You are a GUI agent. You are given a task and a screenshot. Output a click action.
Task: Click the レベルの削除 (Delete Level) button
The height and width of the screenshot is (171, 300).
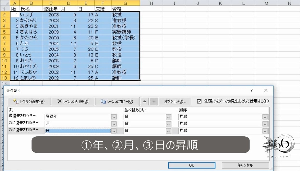click(x=73, y=101)
